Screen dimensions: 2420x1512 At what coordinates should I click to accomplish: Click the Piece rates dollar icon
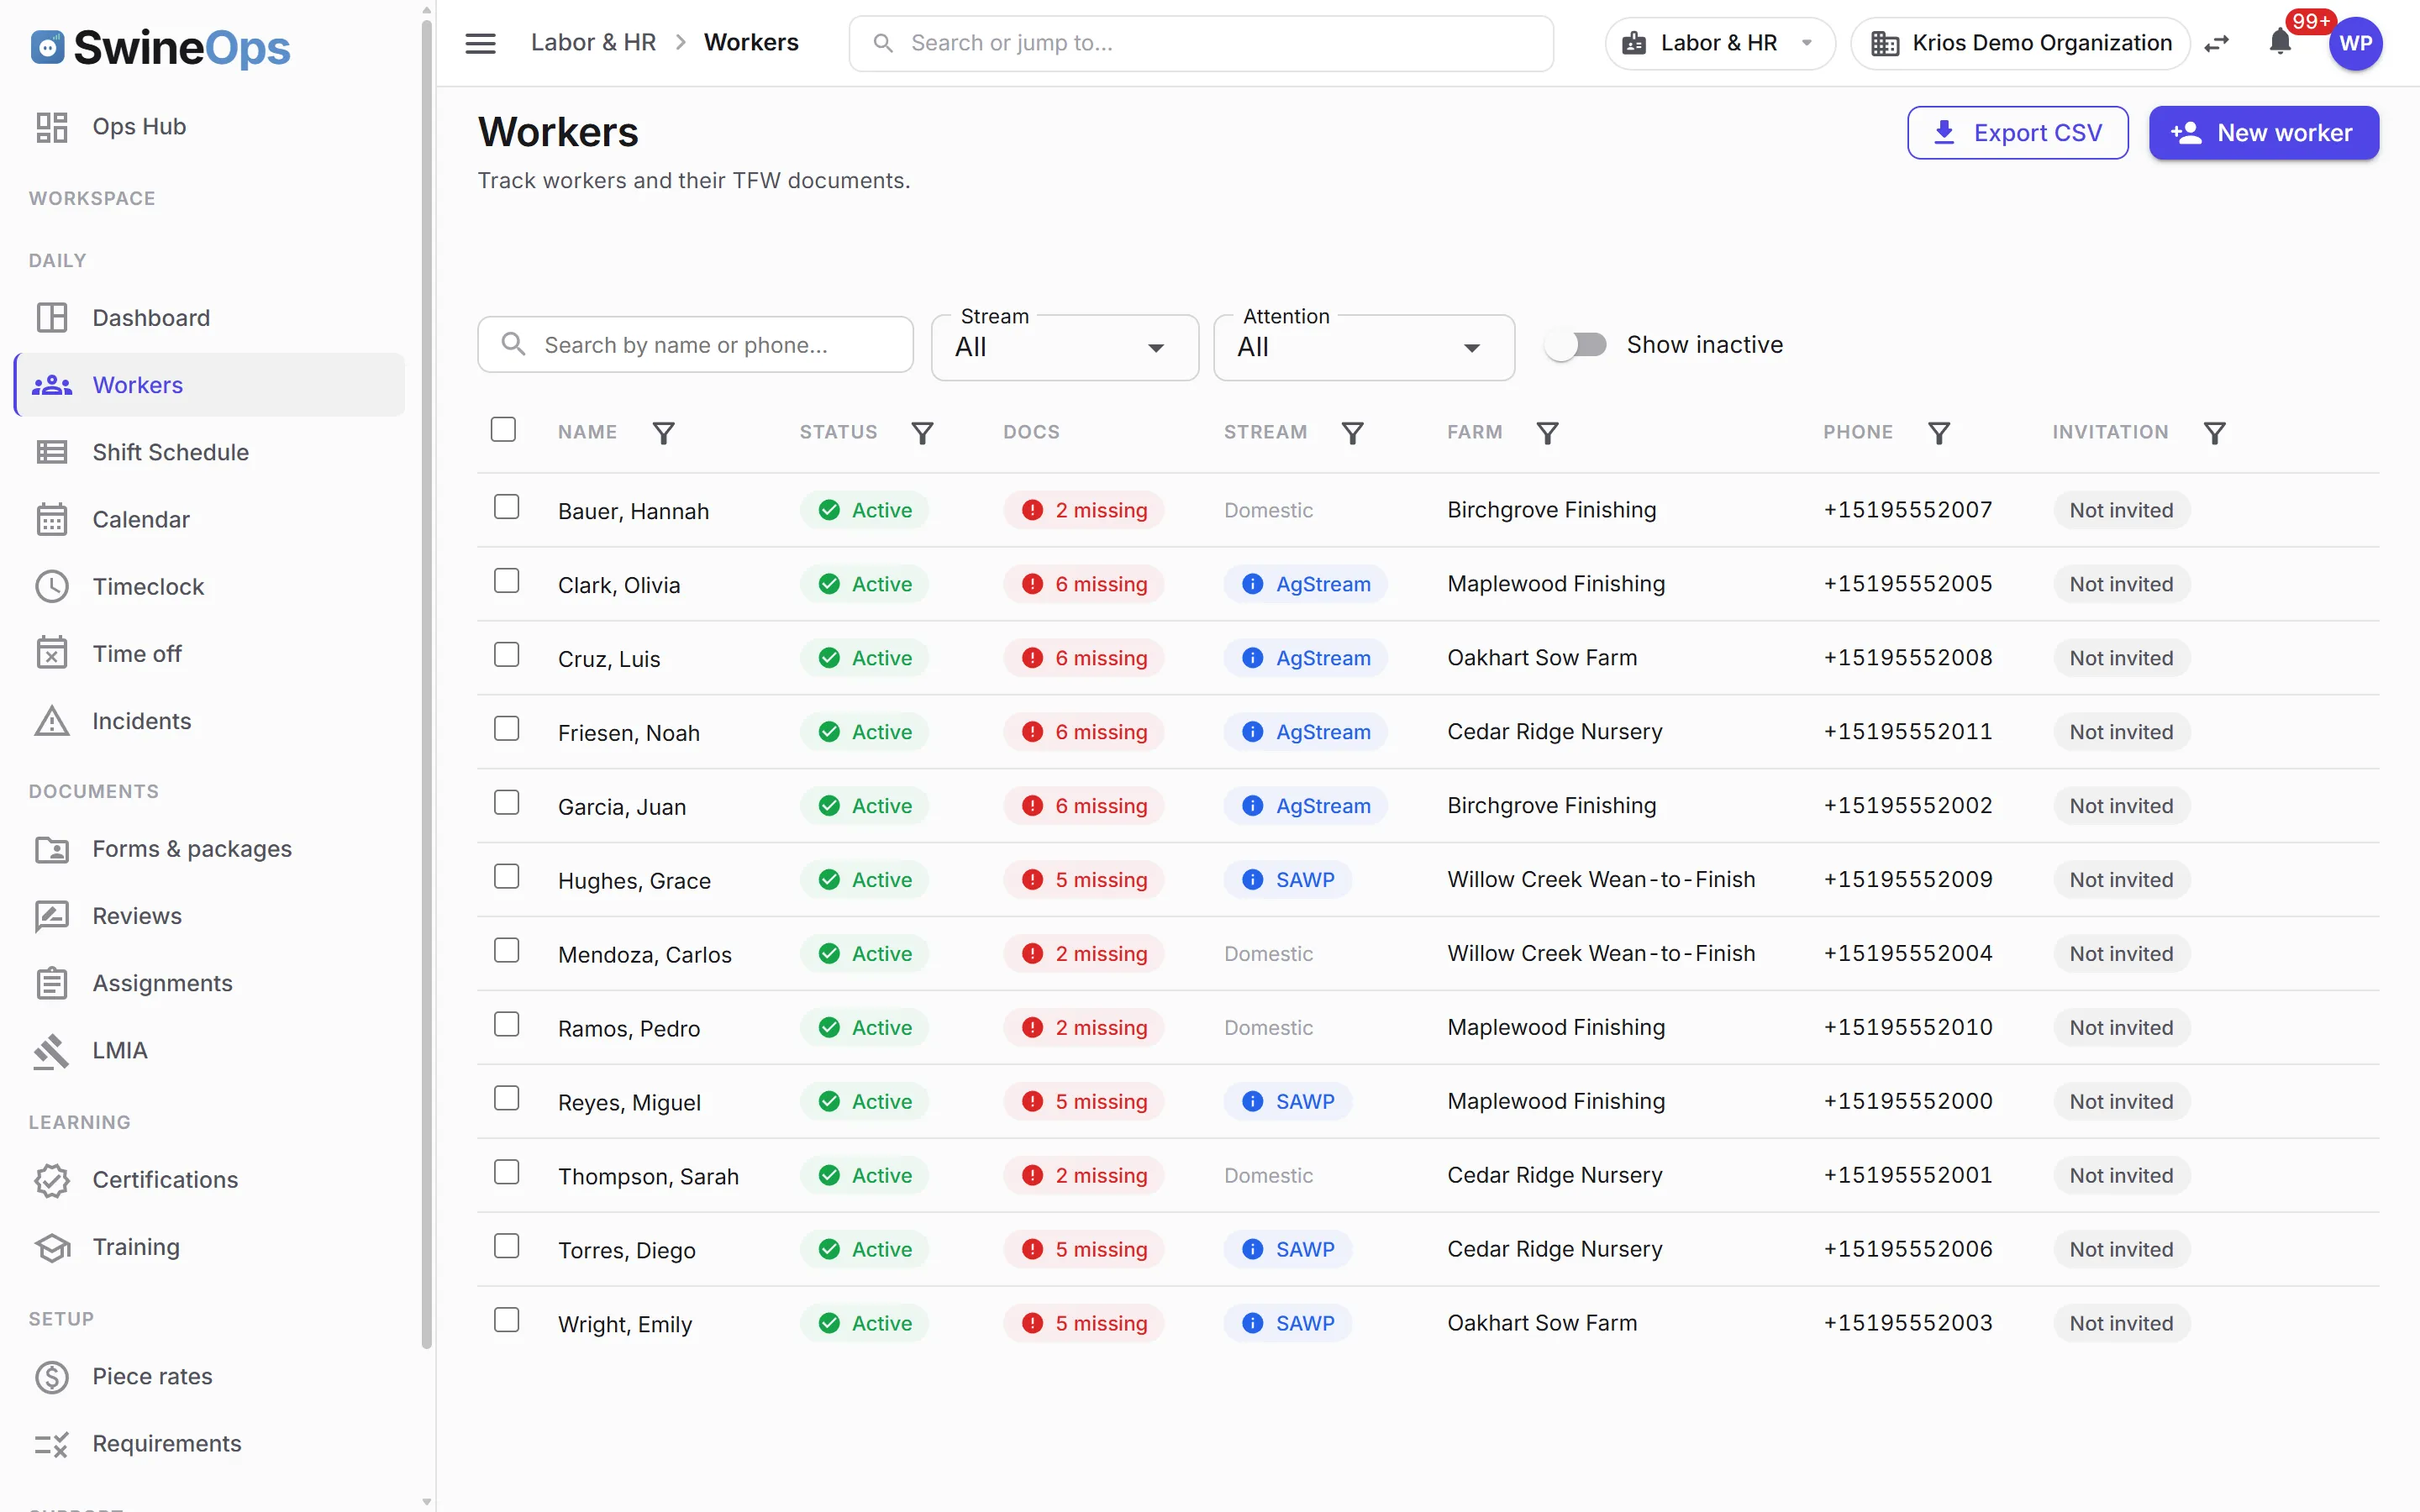point(52,1376)
